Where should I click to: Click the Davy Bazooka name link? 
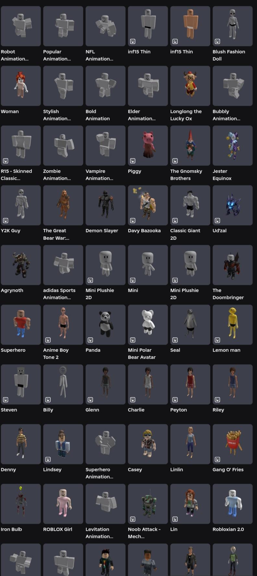point(144,231)
